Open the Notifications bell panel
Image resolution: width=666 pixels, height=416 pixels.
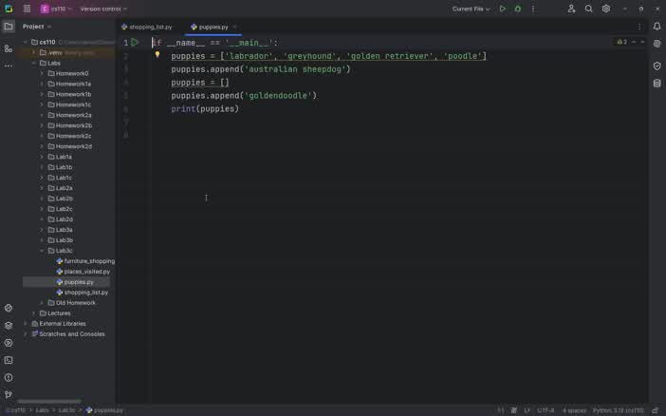click(x=657, y=27)
